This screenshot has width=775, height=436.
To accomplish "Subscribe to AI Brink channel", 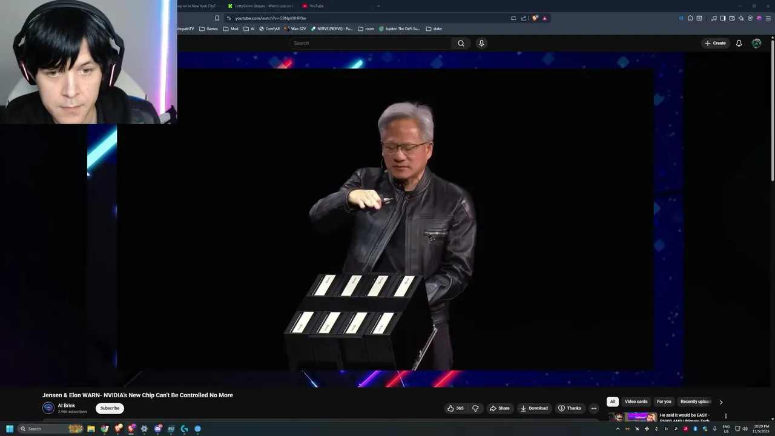I will pyautogui.click(x=110, y=408).
